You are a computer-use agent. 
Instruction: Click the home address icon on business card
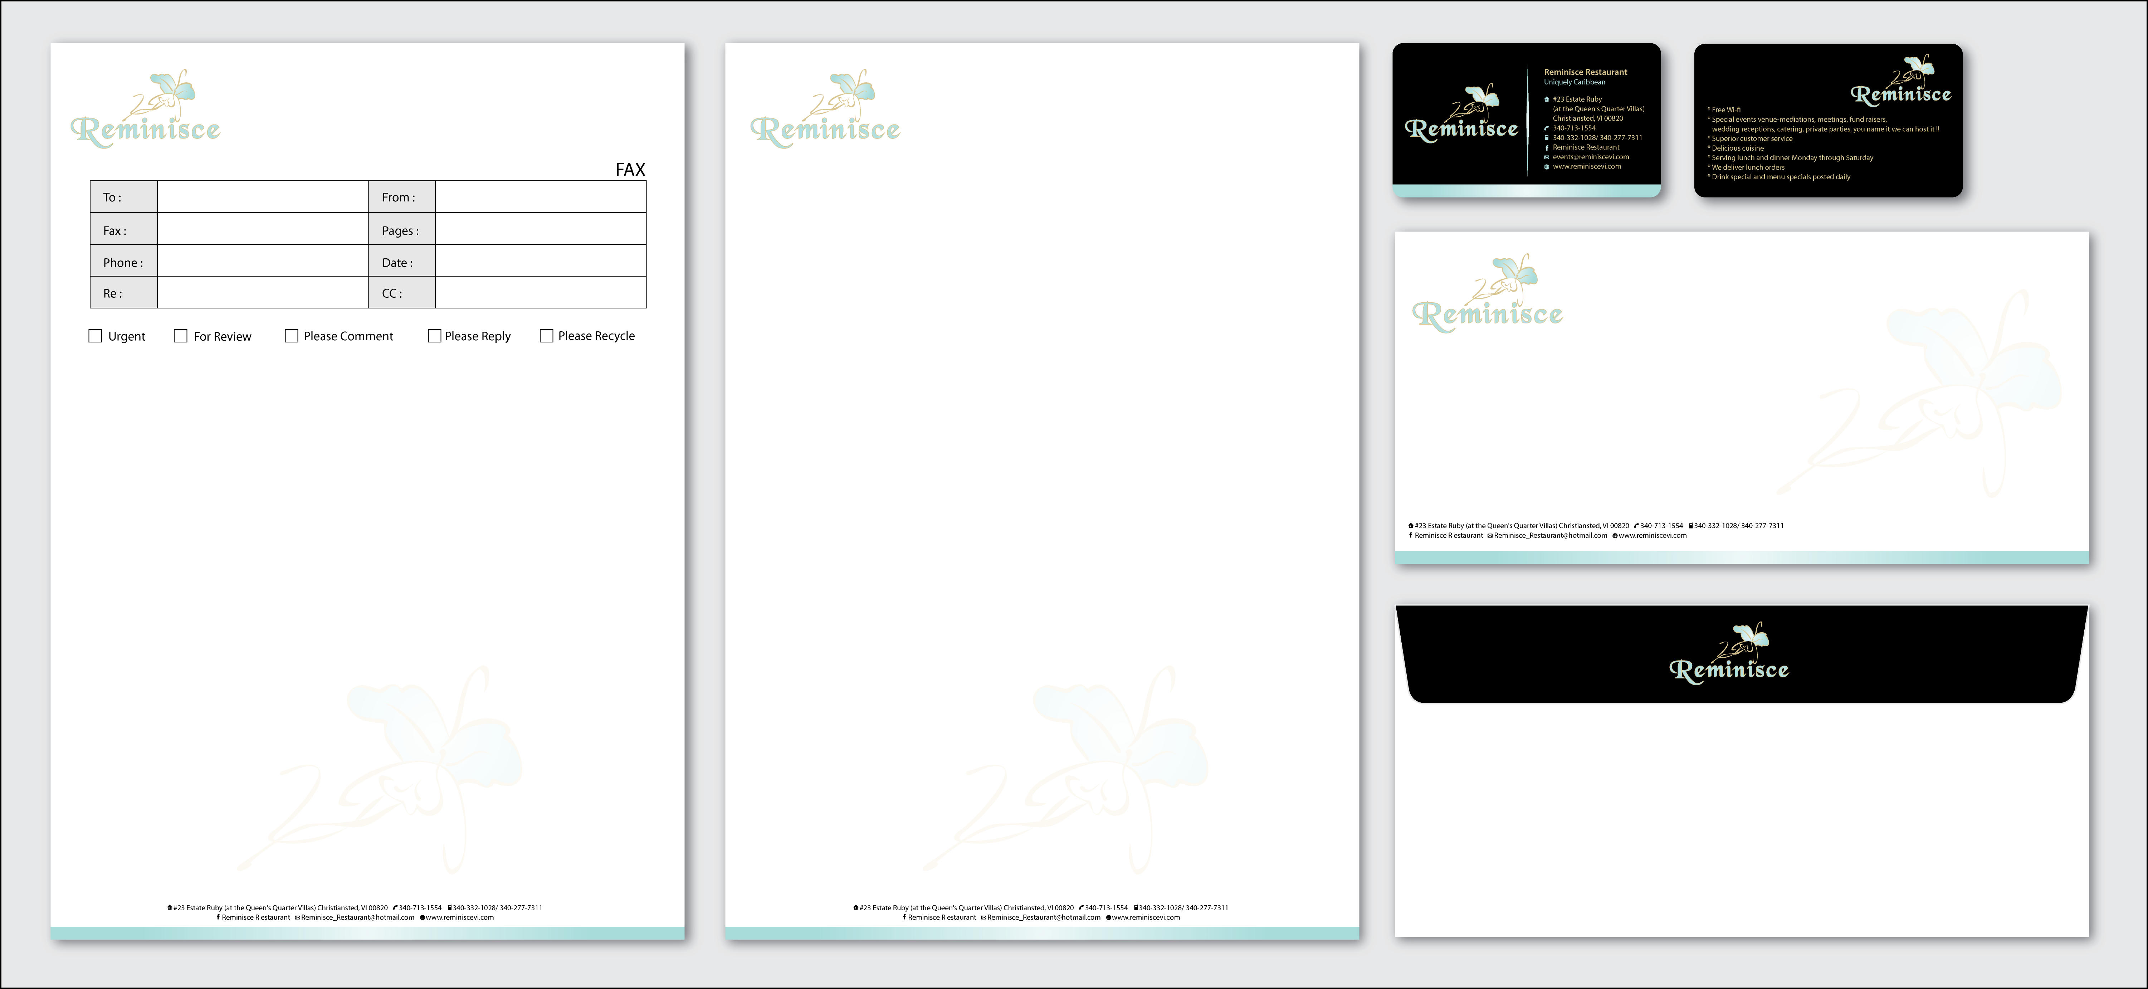point(1547,99)
